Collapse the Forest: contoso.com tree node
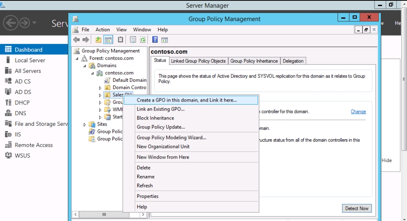The height and width of the screenshot is (221, 407). point(77,59)
